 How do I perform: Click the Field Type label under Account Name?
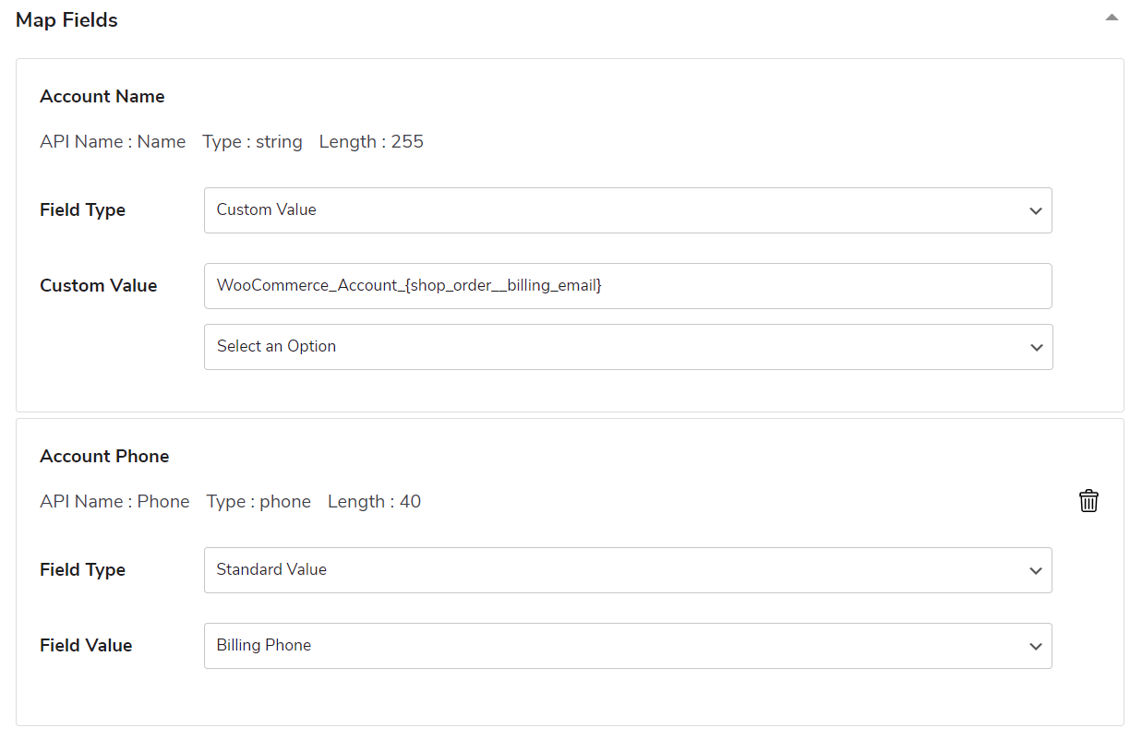[82, 210]
